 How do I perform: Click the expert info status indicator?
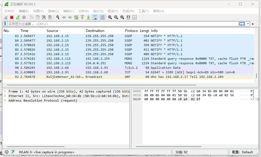pos(7,152)
